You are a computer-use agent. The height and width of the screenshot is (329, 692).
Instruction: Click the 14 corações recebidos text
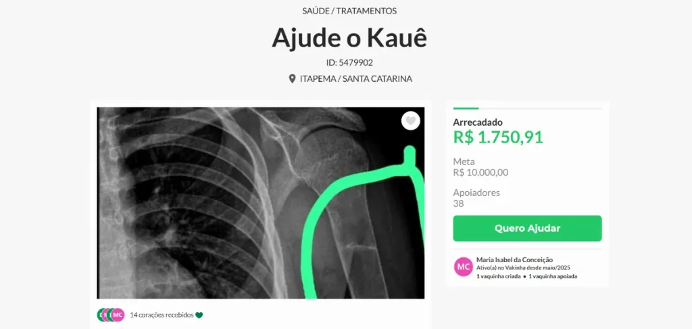click(x=162, y=315)
